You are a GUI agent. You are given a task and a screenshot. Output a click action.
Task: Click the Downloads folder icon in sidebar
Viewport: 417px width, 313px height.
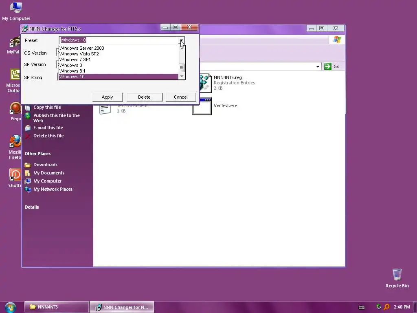28,165
